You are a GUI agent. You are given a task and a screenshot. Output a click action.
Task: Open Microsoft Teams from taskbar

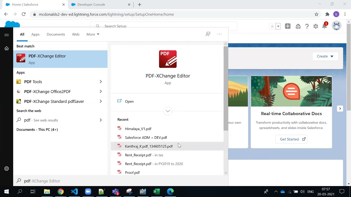click(x=115, y=192)
